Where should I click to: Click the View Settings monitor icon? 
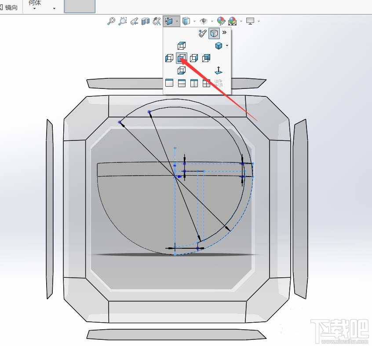(x=249, y=21)
